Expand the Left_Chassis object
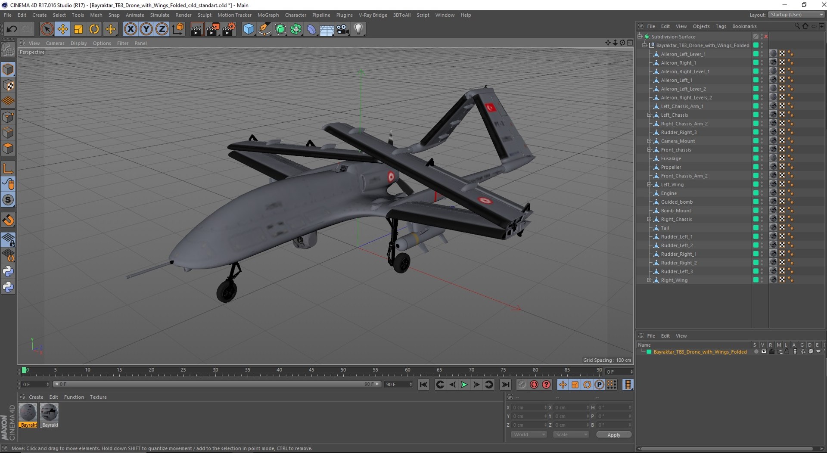The width and height of the screenshot is (827, 453). click(649, 115)
